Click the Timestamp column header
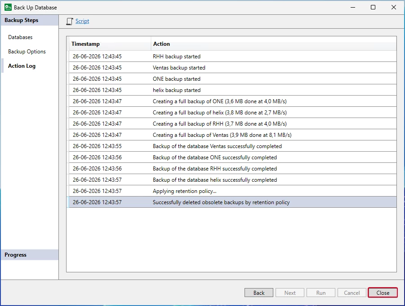The width and height of the screenshot is (405, 306). click(x=110, y=44)
